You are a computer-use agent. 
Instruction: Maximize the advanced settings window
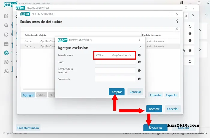click(186, 7)
